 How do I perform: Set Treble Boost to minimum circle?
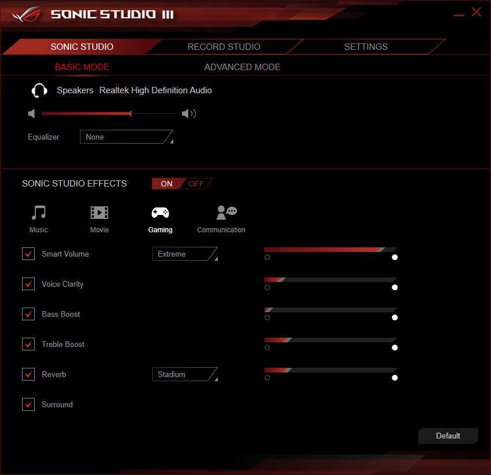point(267,348)
